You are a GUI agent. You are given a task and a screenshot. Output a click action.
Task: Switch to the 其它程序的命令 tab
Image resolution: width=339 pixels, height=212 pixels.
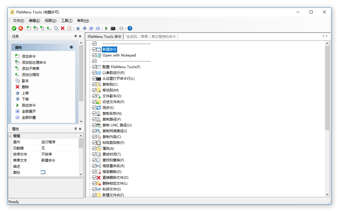coord(164,36)
